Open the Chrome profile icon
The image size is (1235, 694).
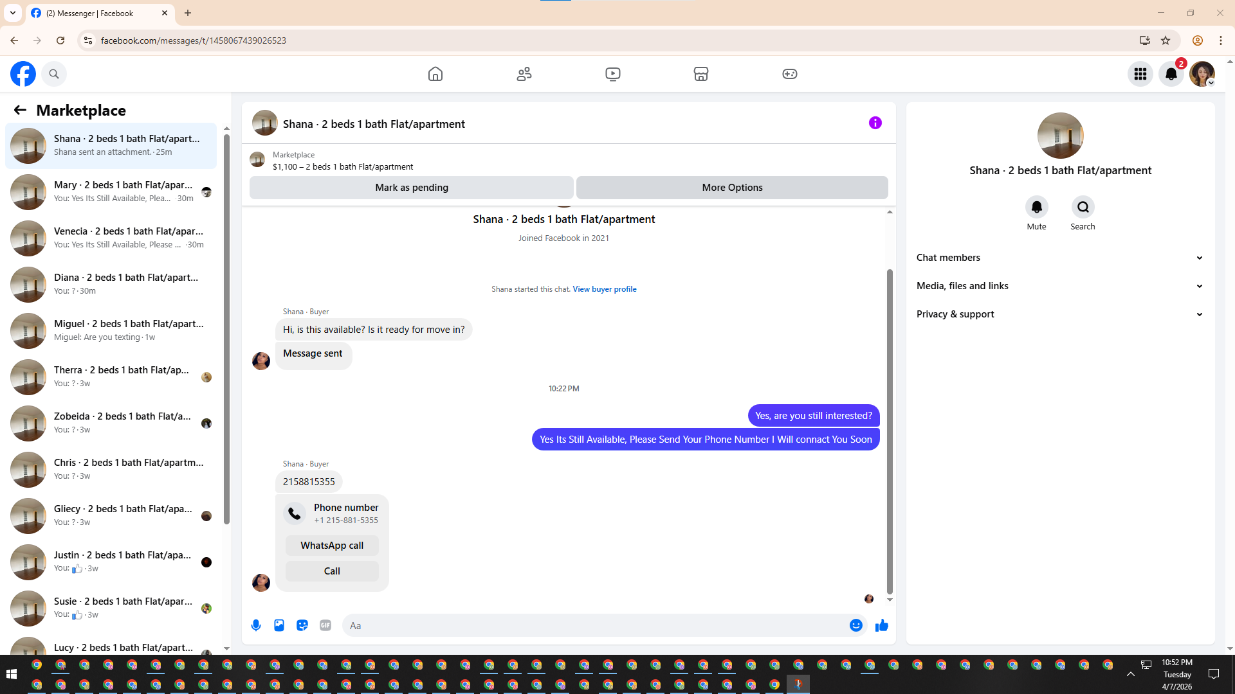pyautogui.click(x=1198, y=40)
